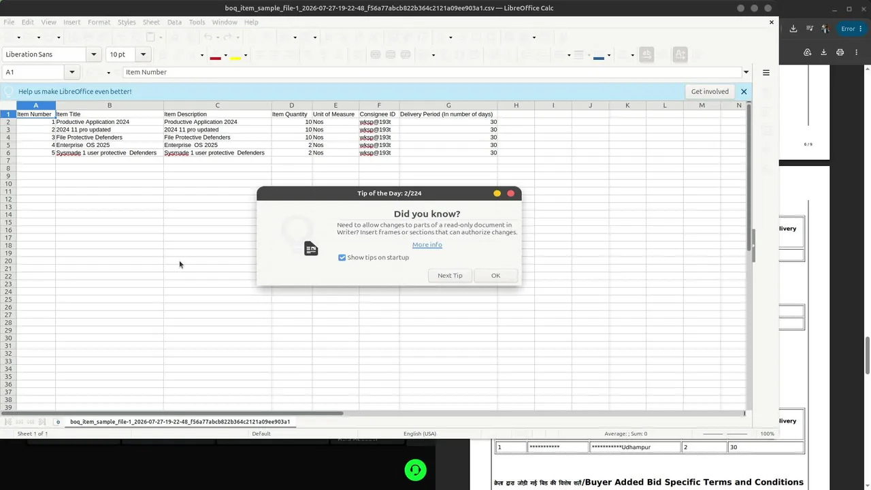Viewport: 871px width, 490px height.
Task: Click the Name Box field showing A1
Action: click(34, 72)
